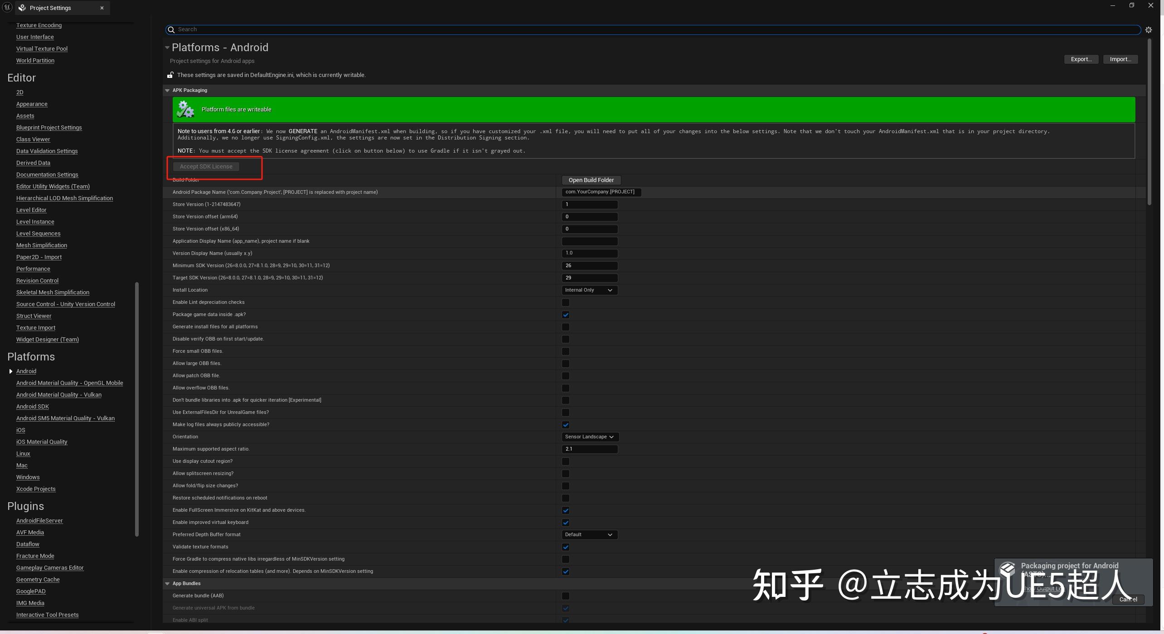Viewport: 1164px width, 634px height.
Task: Switch to the Project Settings tab
Action: 50,8
